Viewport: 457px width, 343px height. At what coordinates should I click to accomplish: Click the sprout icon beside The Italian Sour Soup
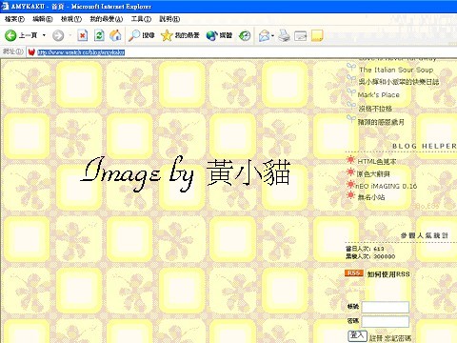pyautogui.click(x=351, y=68)
